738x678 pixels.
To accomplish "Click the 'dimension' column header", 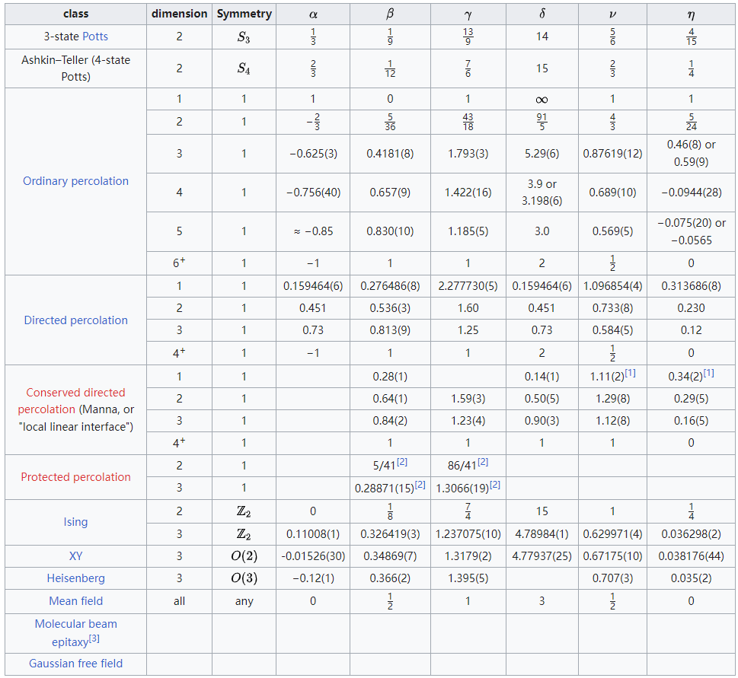I will click(x=179, y=14).
